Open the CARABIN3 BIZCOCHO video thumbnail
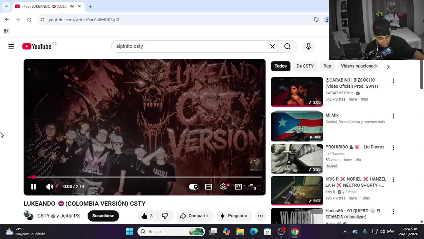424x239 pixels. 297,92
